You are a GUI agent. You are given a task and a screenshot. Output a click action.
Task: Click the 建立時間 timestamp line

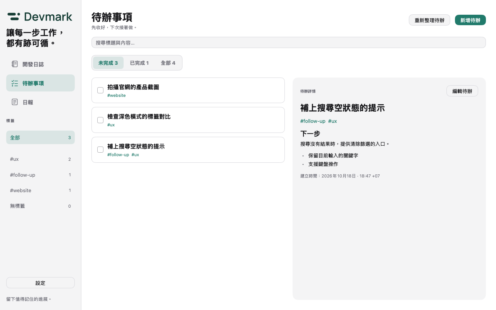(340, 176)
